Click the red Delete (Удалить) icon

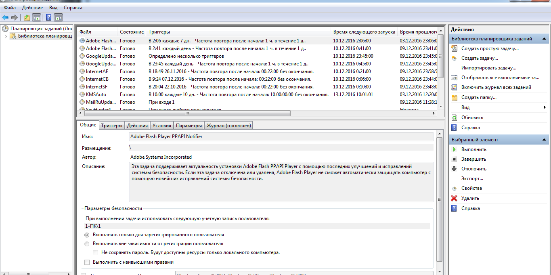pos(454,198)
